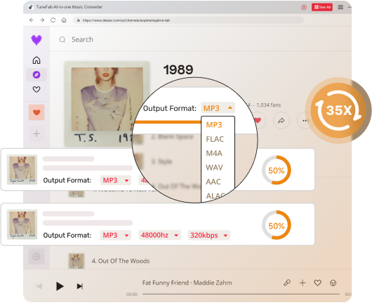This screenshot has width=372, height=305.
Task: Skip to next track in player
Action: [x=80, y=286]
